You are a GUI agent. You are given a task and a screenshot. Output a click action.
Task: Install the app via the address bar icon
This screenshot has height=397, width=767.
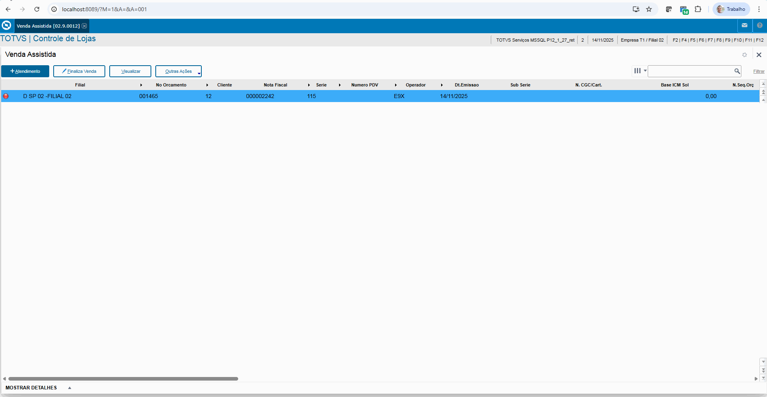tap(636, 9)
